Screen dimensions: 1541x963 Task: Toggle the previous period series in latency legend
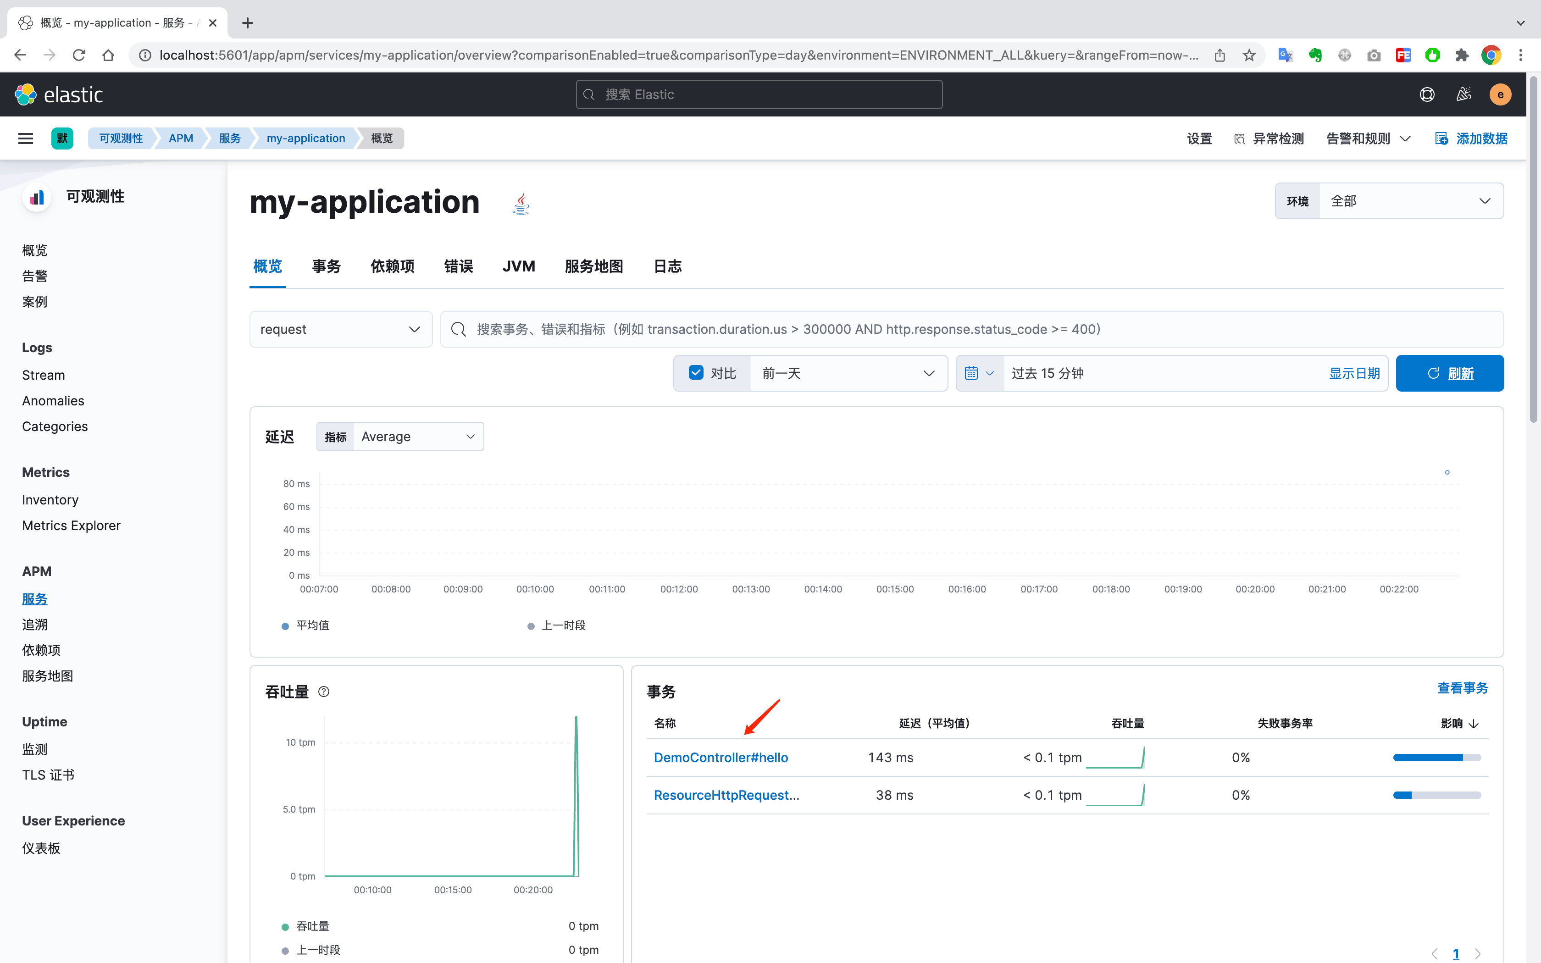click(x=556, y=625)
